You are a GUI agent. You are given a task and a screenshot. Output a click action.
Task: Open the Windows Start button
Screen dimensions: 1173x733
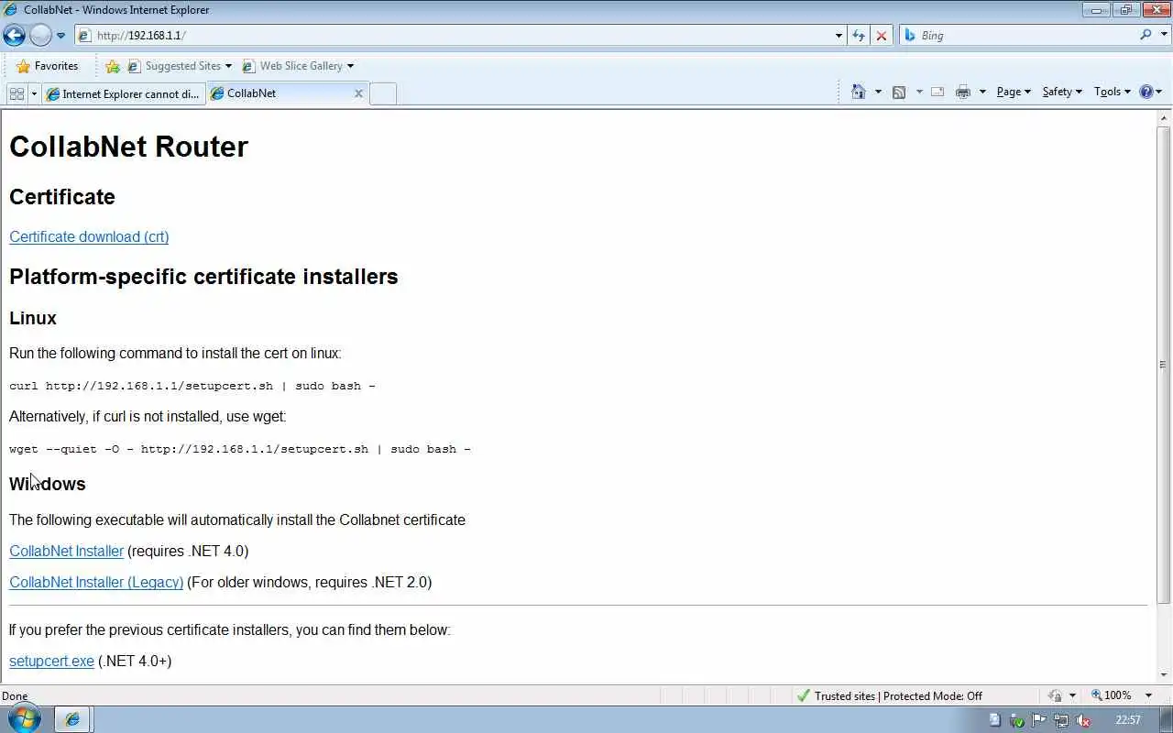[24, 718]
